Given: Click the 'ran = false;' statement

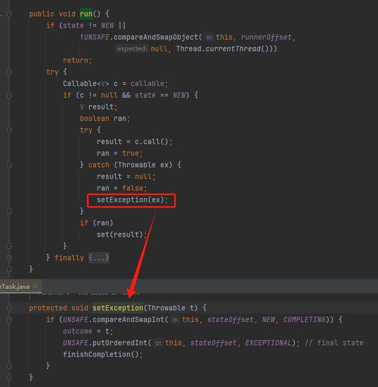Looking at the screenshot, I should click(122, 188).
